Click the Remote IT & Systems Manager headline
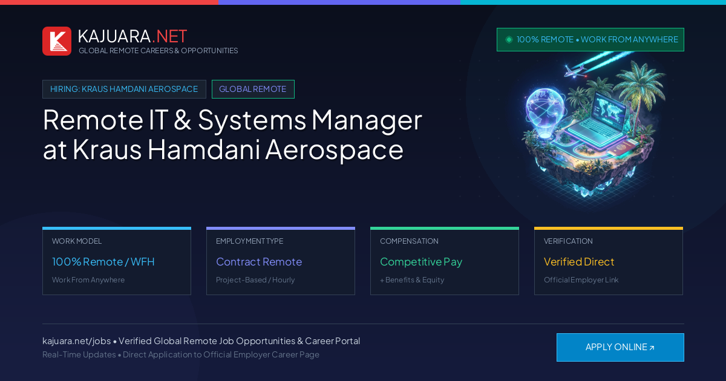The width and height of the screenshot is (726, 381). click(x=232, y=134)
